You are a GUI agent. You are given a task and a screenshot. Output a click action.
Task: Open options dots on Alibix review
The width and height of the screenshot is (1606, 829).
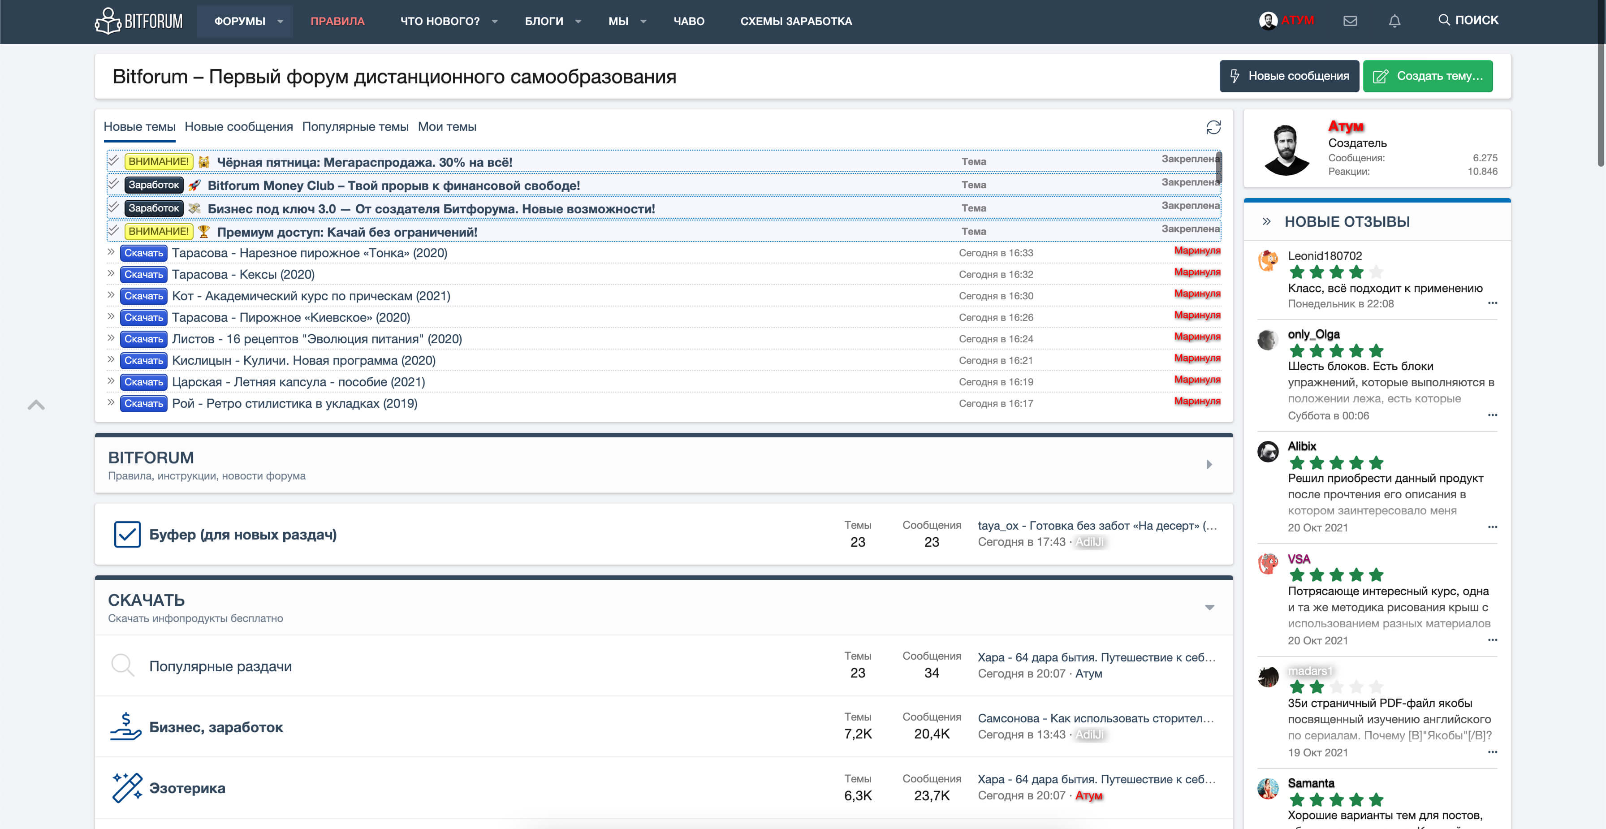coord(1493,527)
